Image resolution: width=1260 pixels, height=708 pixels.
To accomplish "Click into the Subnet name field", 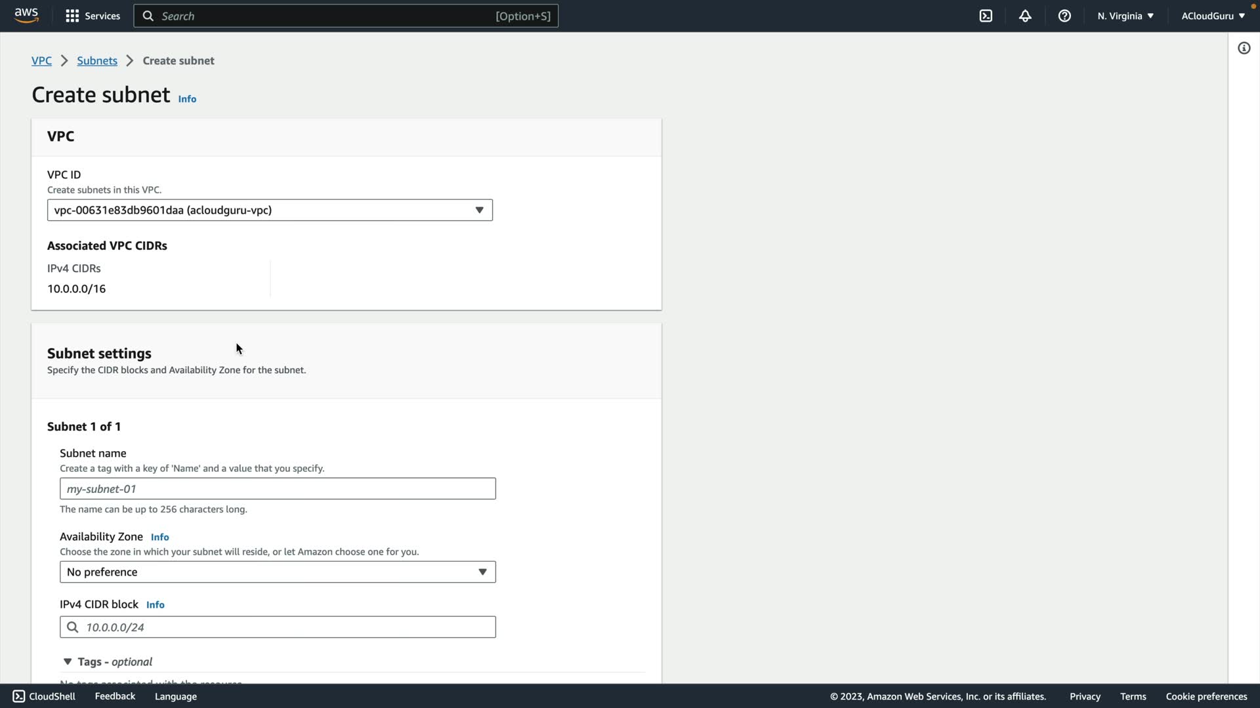I will click(x=278, y=489).
